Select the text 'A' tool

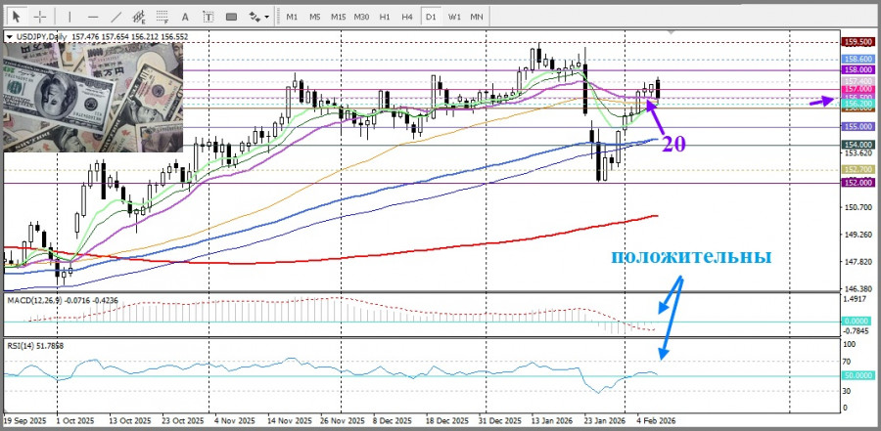click(185, 17)
